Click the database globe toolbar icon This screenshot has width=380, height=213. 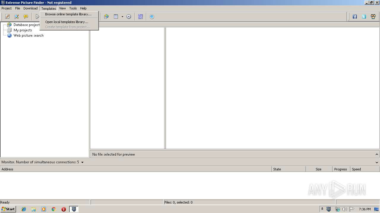coord(106,17)
